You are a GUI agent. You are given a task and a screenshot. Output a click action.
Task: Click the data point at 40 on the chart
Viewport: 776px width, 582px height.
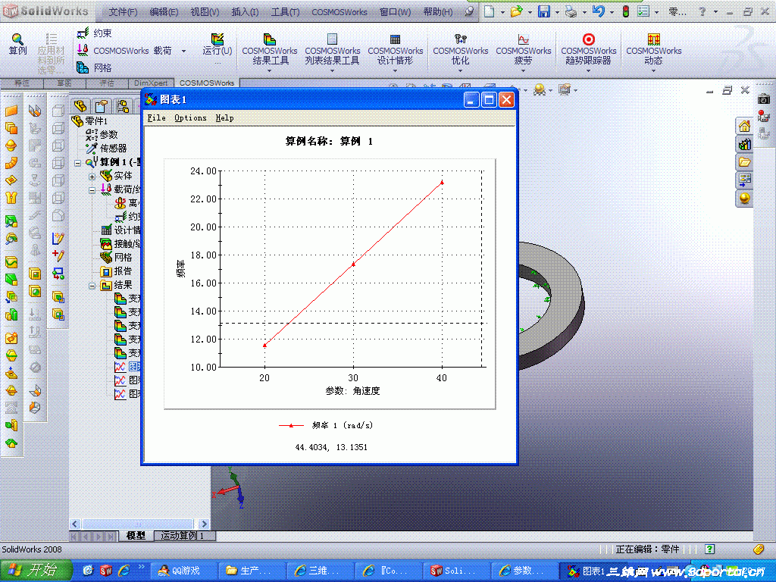442,183
